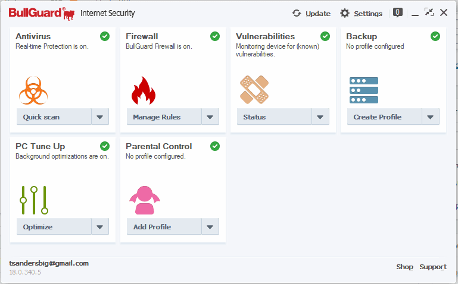
Task: Close the BullGuard window
Action: coord(443,12)
